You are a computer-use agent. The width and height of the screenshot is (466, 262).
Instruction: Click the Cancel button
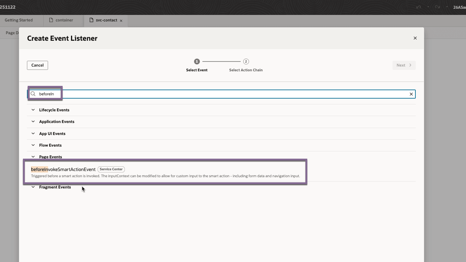pos(37,65)
